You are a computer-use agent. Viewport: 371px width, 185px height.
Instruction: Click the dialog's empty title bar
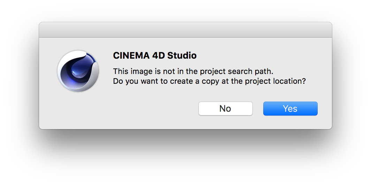pyautogui.click(x=185, y=30)
